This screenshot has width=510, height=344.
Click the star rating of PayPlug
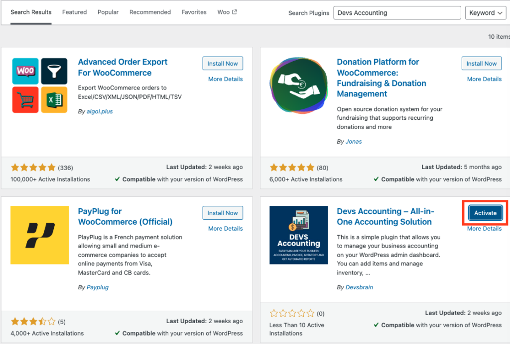33,322
